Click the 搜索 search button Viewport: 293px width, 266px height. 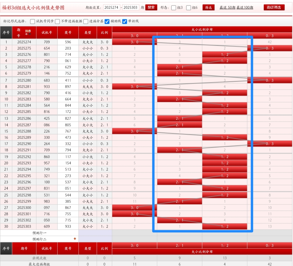tap(151, 7)
